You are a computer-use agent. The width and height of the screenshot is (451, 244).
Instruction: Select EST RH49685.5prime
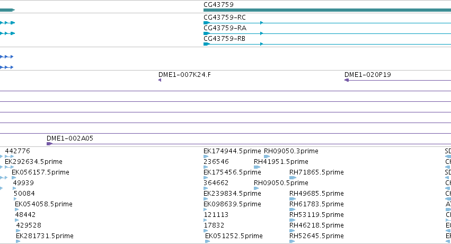pos(316,194)
